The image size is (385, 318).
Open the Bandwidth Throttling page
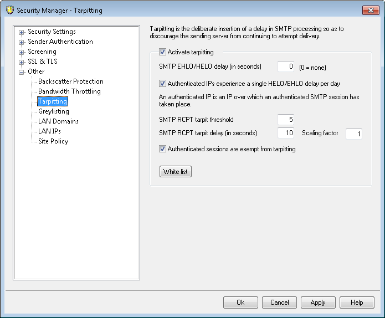point(69,91)
